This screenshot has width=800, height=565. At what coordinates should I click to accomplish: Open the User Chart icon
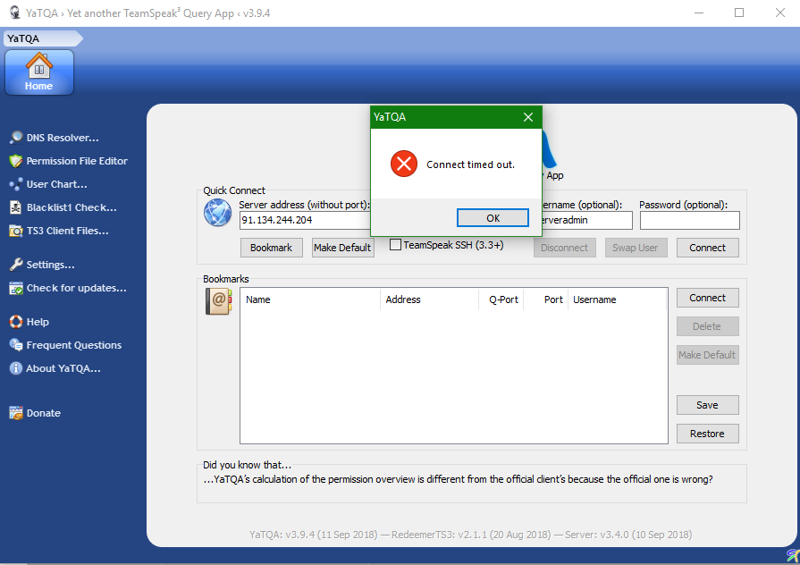coord(16,184)
